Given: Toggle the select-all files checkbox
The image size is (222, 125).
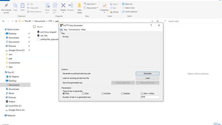Looking at the screenshot, I should tap(34, 27).
